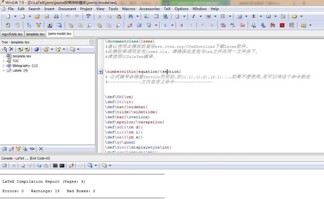Switch to the mgccfutds.tex tab
The height and width of the screenshot is (199, 324).
coord(12,34)
